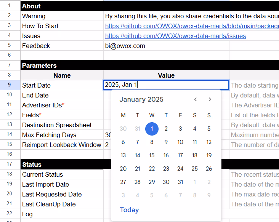Select the bi@owox.com feedback cell
The height and width of the screenshot is (222, 279).
click(166, 46)
